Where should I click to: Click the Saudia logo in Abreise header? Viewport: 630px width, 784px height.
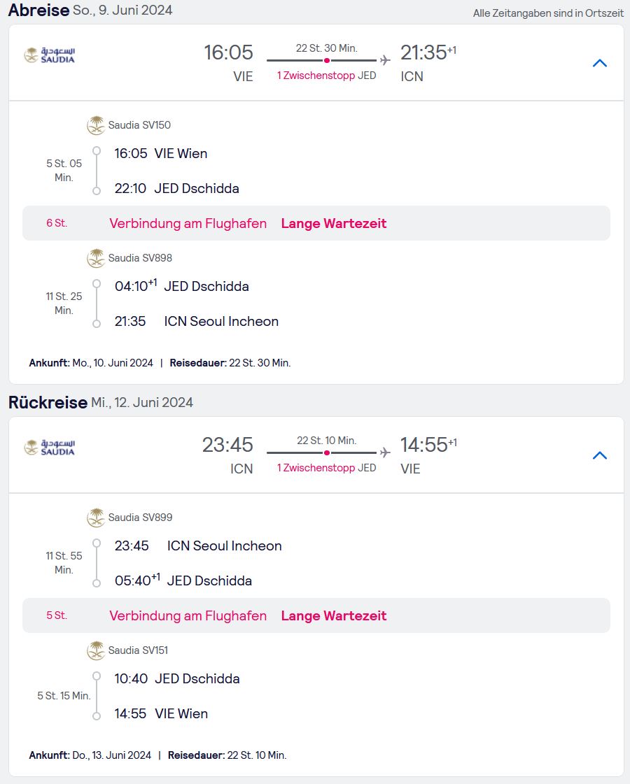(x=50, y=55)
